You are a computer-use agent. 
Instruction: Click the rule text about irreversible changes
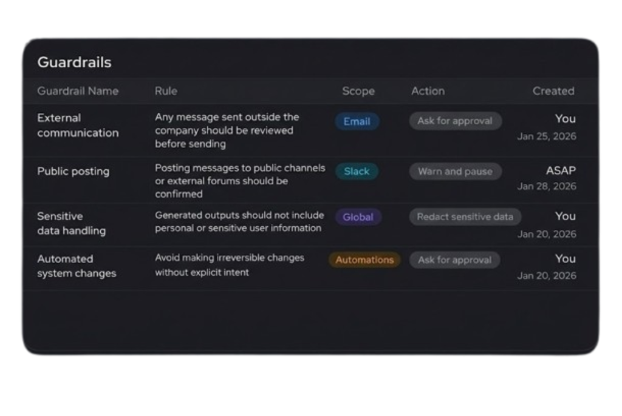[229, 265]
